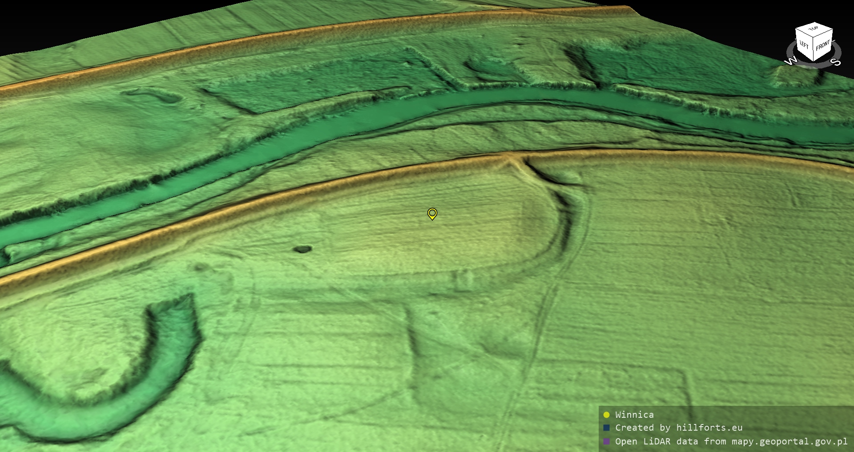Screen dimensions: 854x452
Task: Switch to FRONT view on the view cube
Action: tap(823, 45)
